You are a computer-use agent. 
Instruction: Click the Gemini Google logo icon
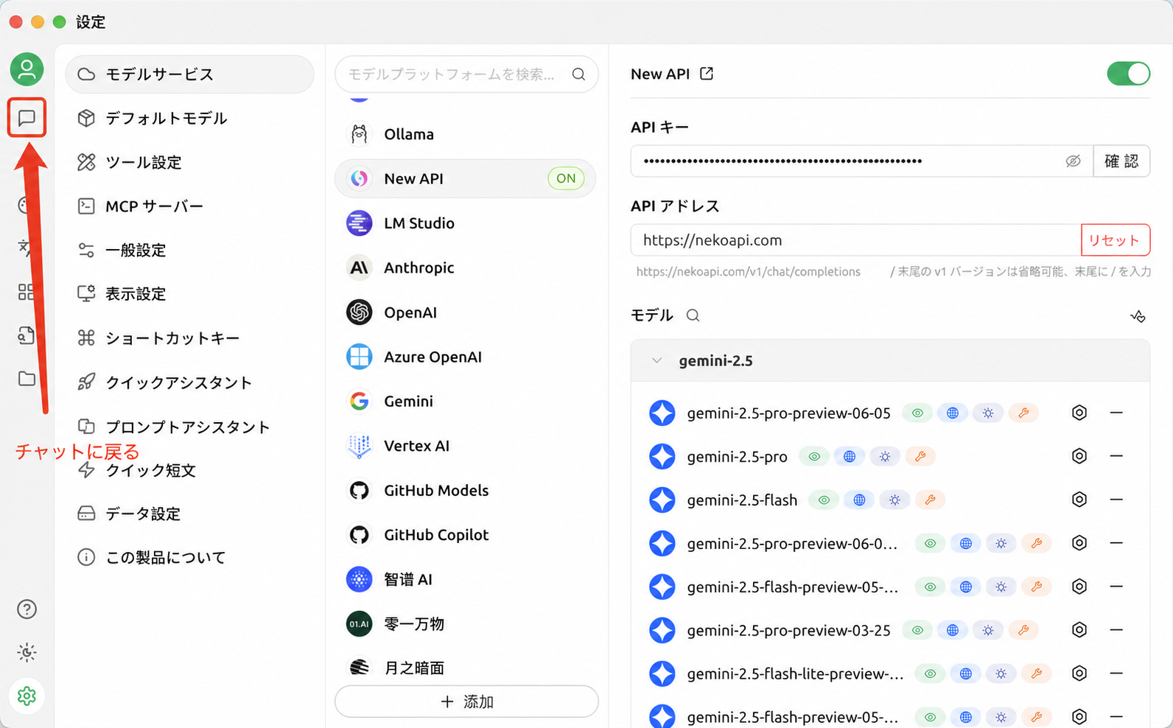[360, 401]
